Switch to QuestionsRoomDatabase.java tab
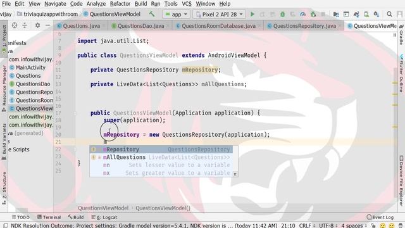The width and height of the screenshot is (405, 228). (218, 26)
